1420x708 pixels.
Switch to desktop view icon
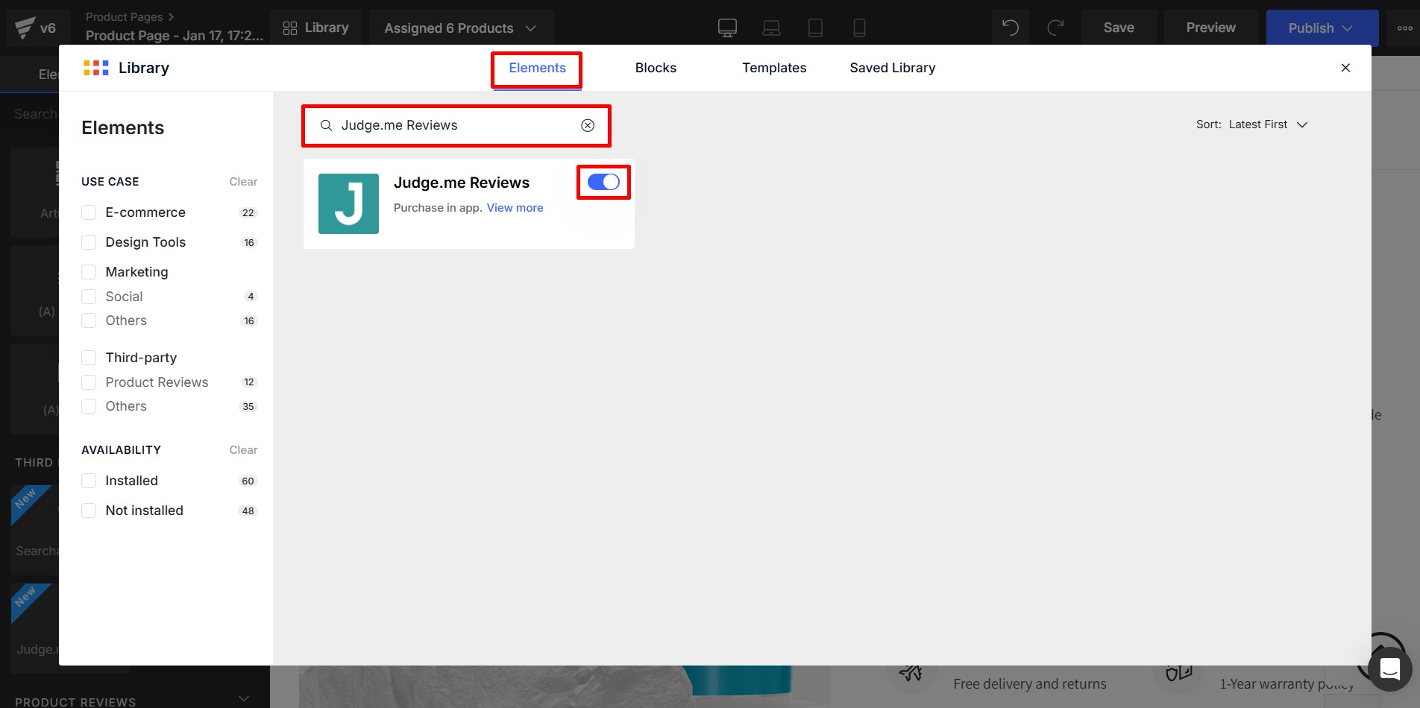click(x=727, y=28)
